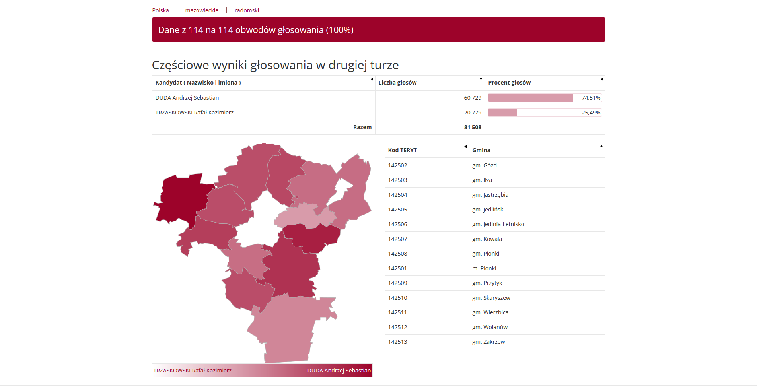Click the Liczba głosów column header
Image resolution: width=757 pixels, height=388 pixels.
pos(397,83)
